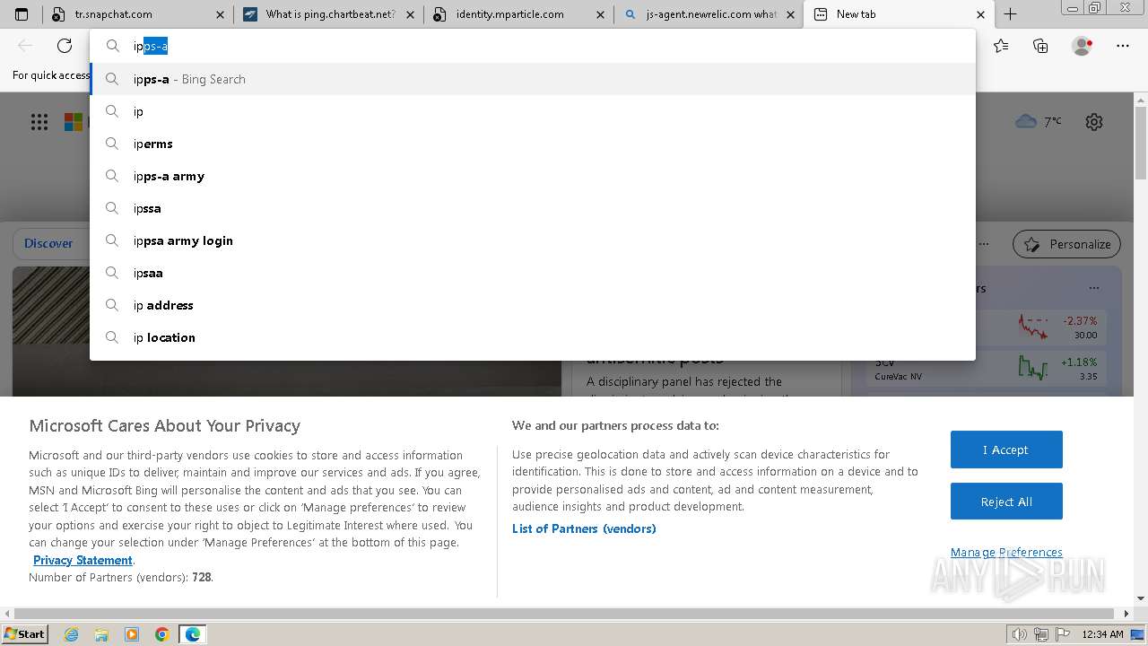Open the MSN app launcher grid
Screen dimensions: 1148x646
[39, 122]
